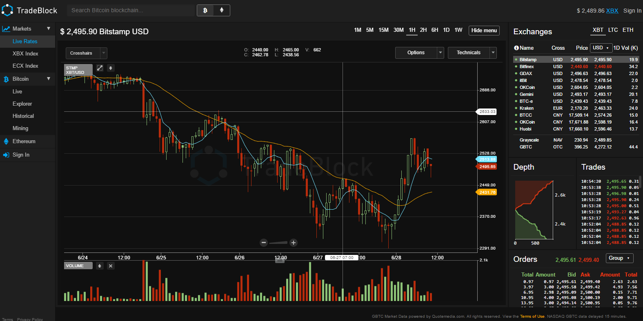Open the USD price currency dropdown
643x321 pixels.
coord(601,48)
